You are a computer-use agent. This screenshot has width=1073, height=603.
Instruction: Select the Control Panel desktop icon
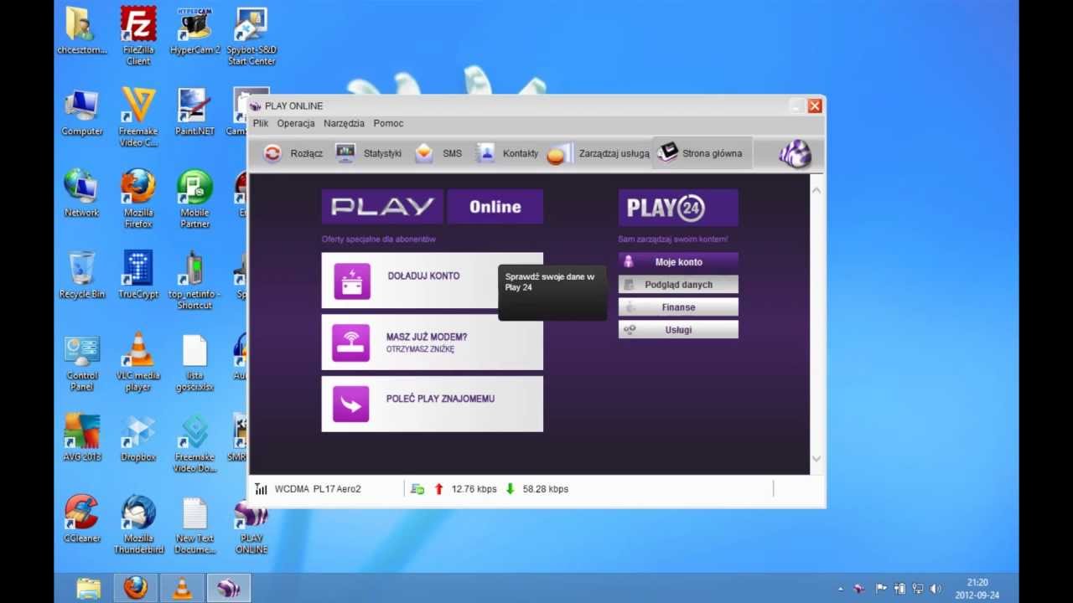tap(82, 363)
